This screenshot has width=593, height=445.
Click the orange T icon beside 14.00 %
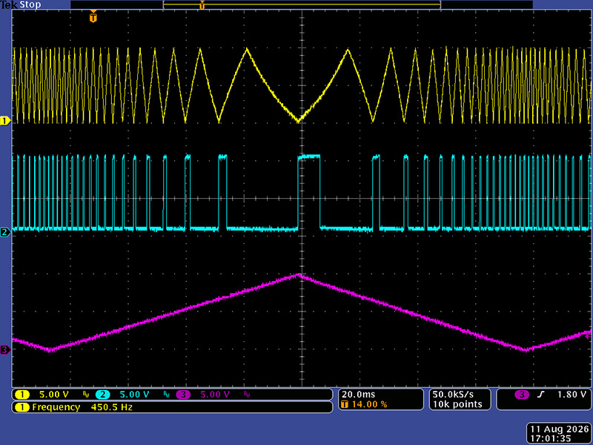[345, 404]
